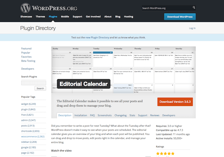View the Reviews tab
The height and width of the screenshot is (157, 224).
pyautogui.click(x=155, y=115)
